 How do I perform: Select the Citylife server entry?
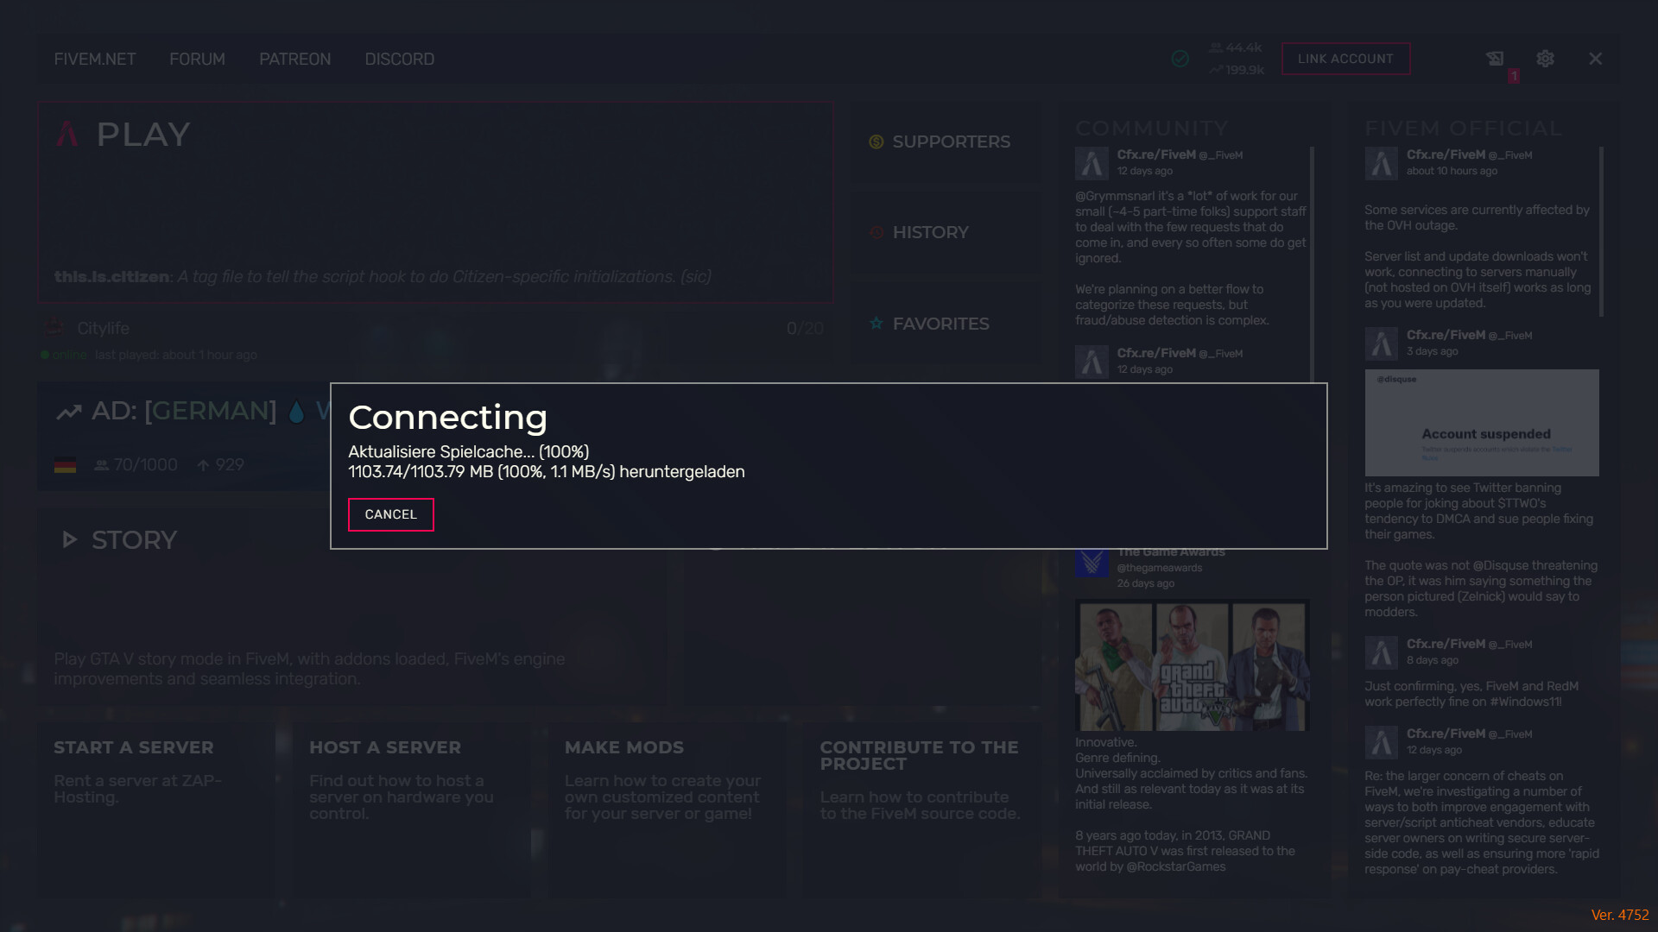coord(103,329)
